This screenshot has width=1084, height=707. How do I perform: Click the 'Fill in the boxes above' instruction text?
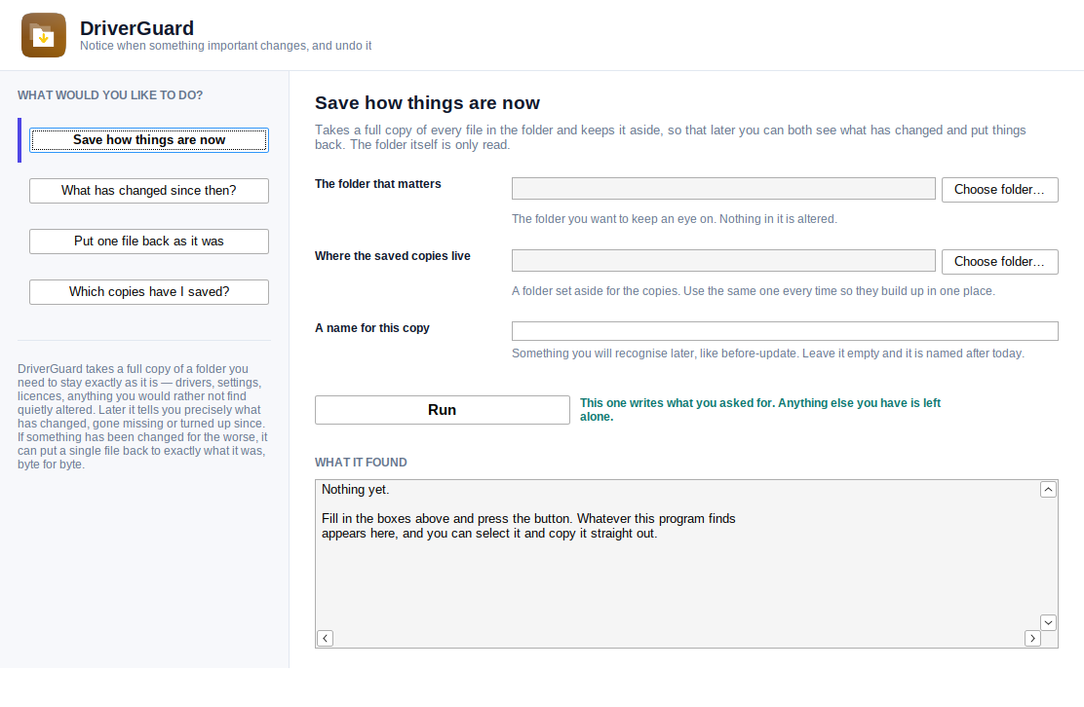coord(528,526)
